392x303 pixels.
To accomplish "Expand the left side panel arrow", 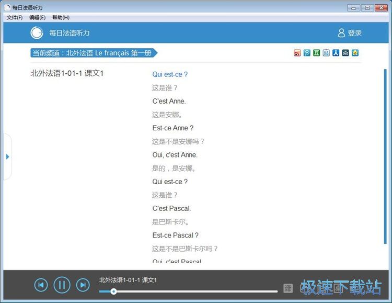I will 7,157.
